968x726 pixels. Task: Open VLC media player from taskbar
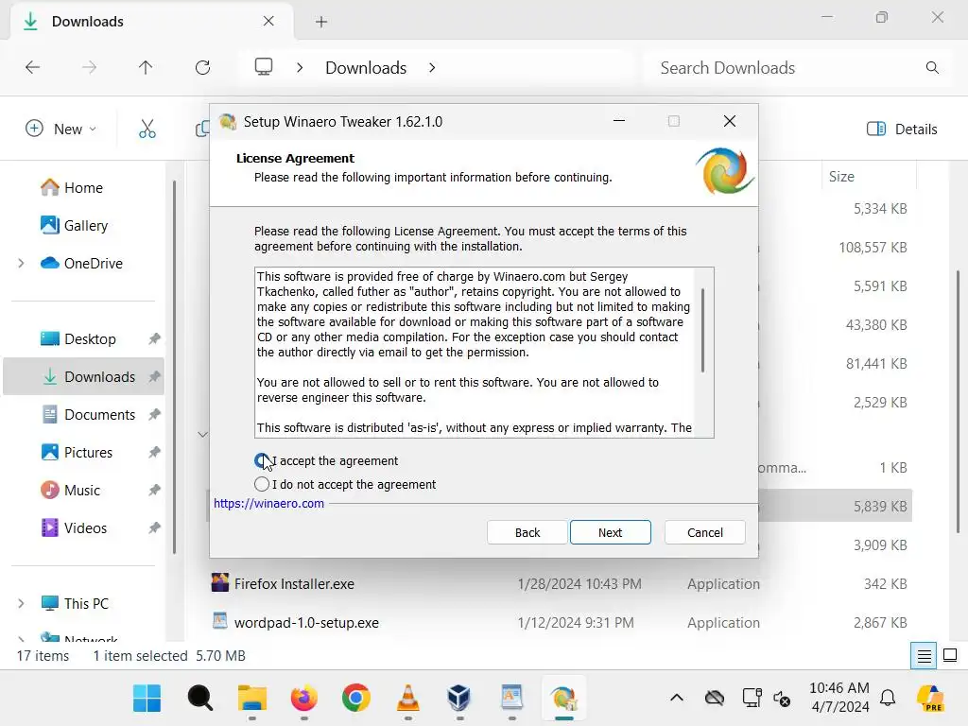pos(407,699)
